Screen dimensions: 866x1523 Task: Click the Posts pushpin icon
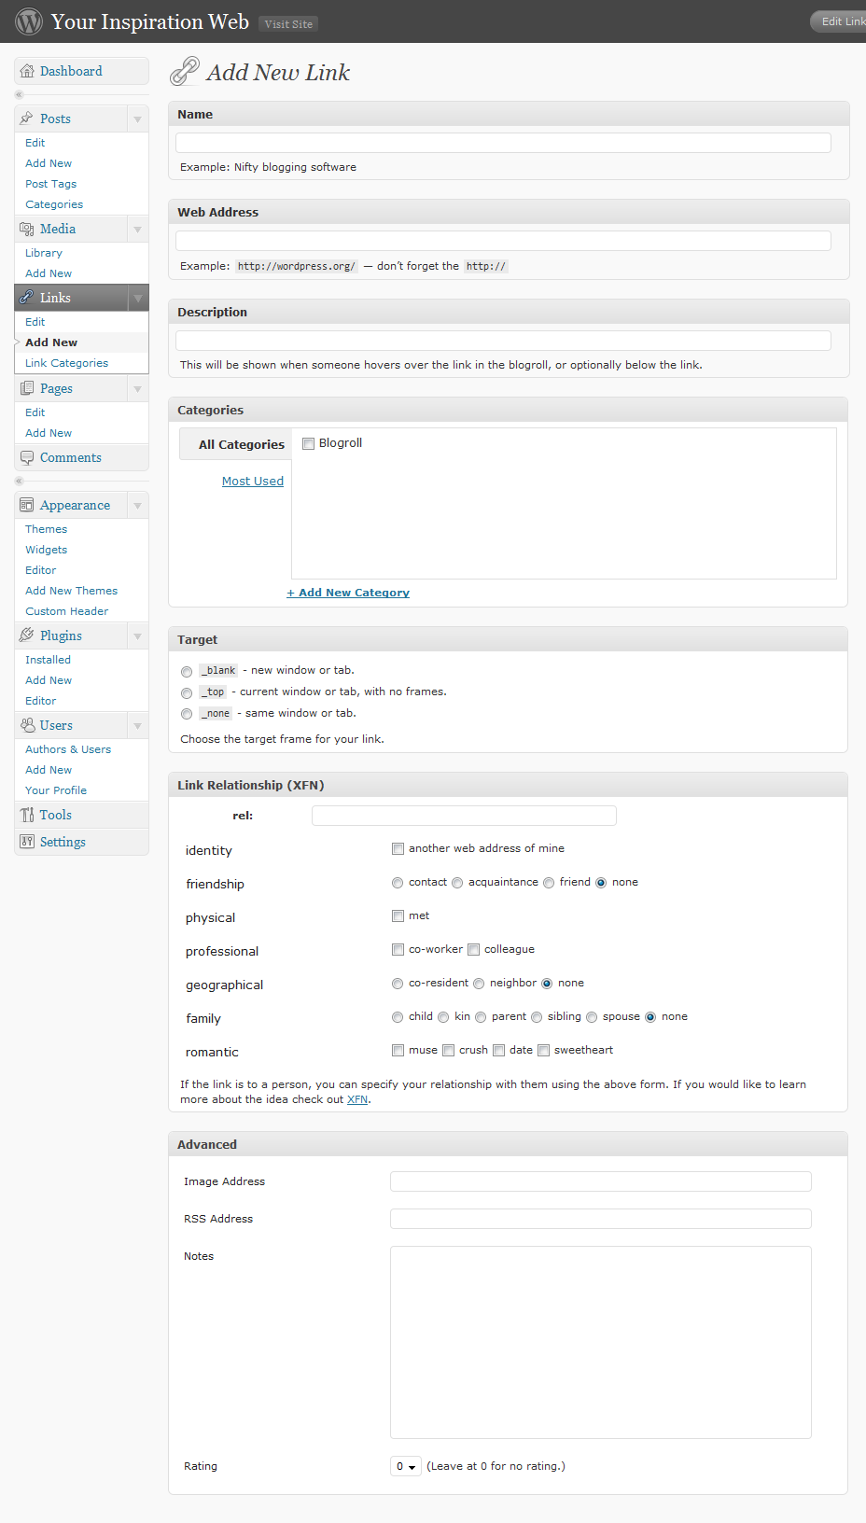click(x=27, y=119)
